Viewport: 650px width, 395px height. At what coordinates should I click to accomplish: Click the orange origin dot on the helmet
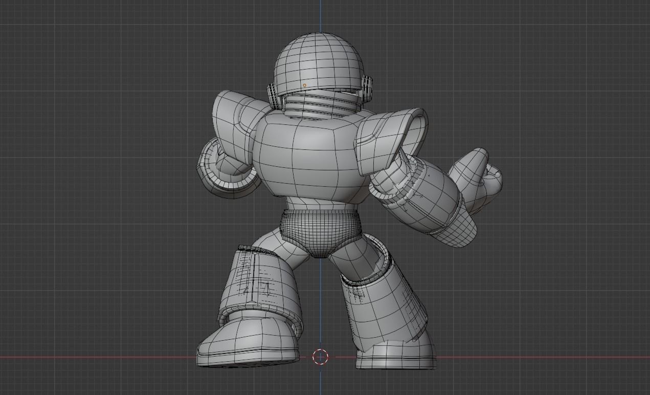coord(305,85)
